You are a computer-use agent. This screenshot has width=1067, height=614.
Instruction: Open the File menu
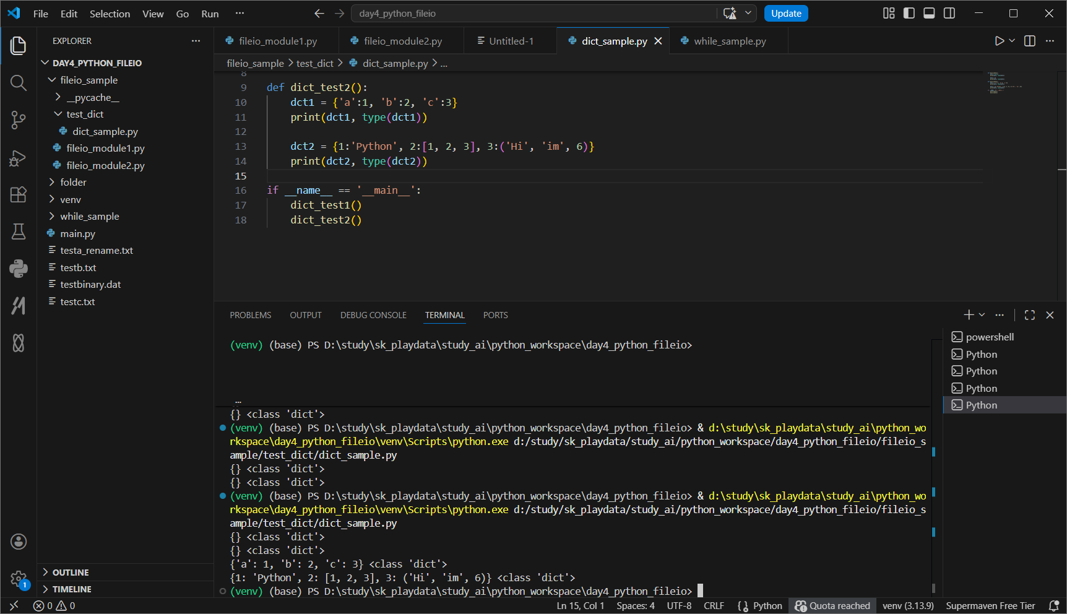[40, 14]
